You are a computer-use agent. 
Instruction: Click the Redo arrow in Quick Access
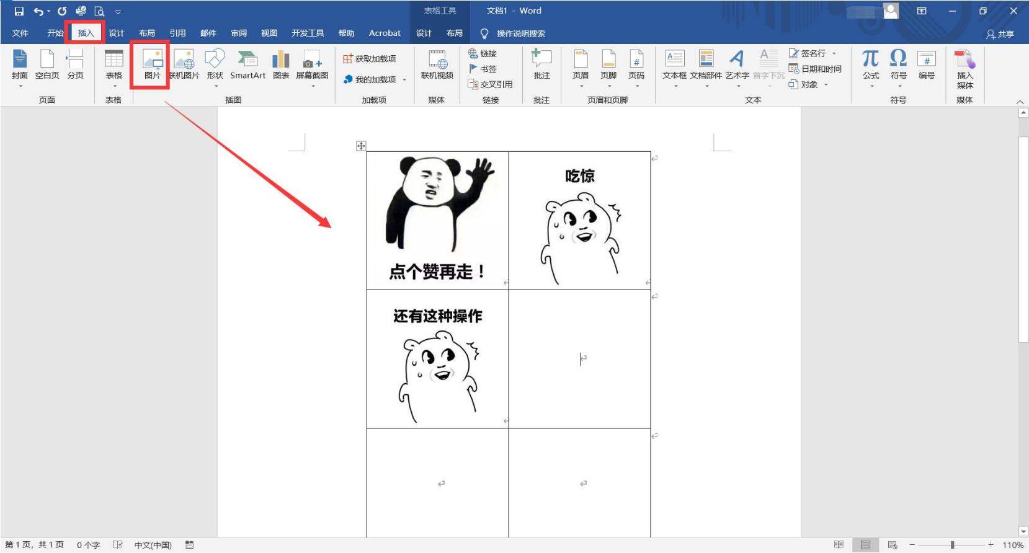pos(62,11)
